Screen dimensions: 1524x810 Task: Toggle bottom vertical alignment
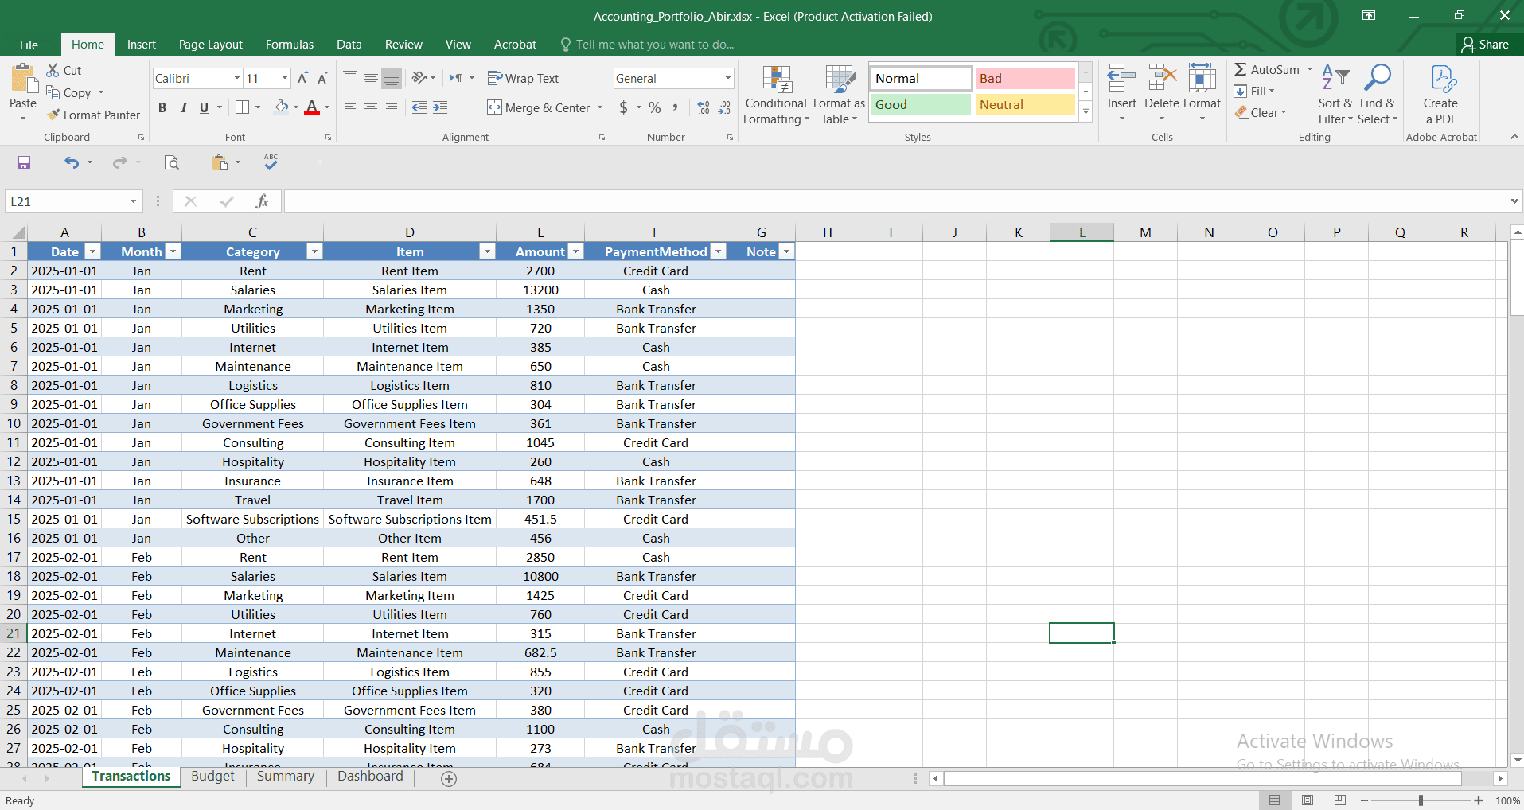(392, 78)
